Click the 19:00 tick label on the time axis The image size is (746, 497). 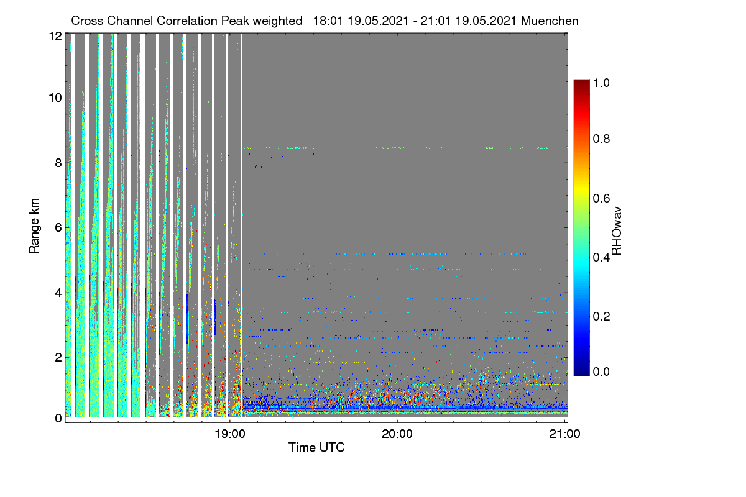[x=230, y=434]
